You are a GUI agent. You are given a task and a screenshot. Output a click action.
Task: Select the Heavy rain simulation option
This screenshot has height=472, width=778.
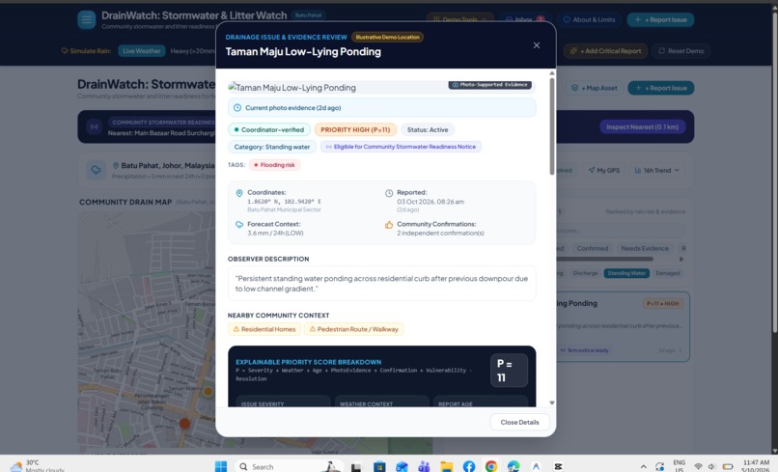click(x=192, y=50)
